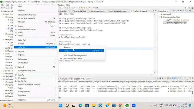
Task: Choose Assign Working Sets...
Action: [x=35, y=71]
